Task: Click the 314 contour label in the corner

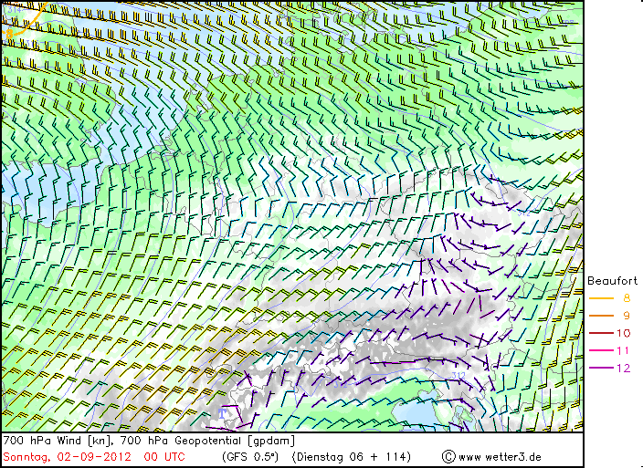Action: point(14,9)
